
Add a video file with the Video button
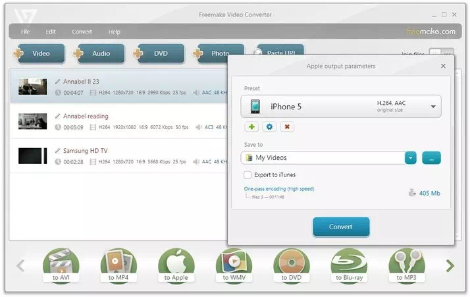(x=41, y=53)
